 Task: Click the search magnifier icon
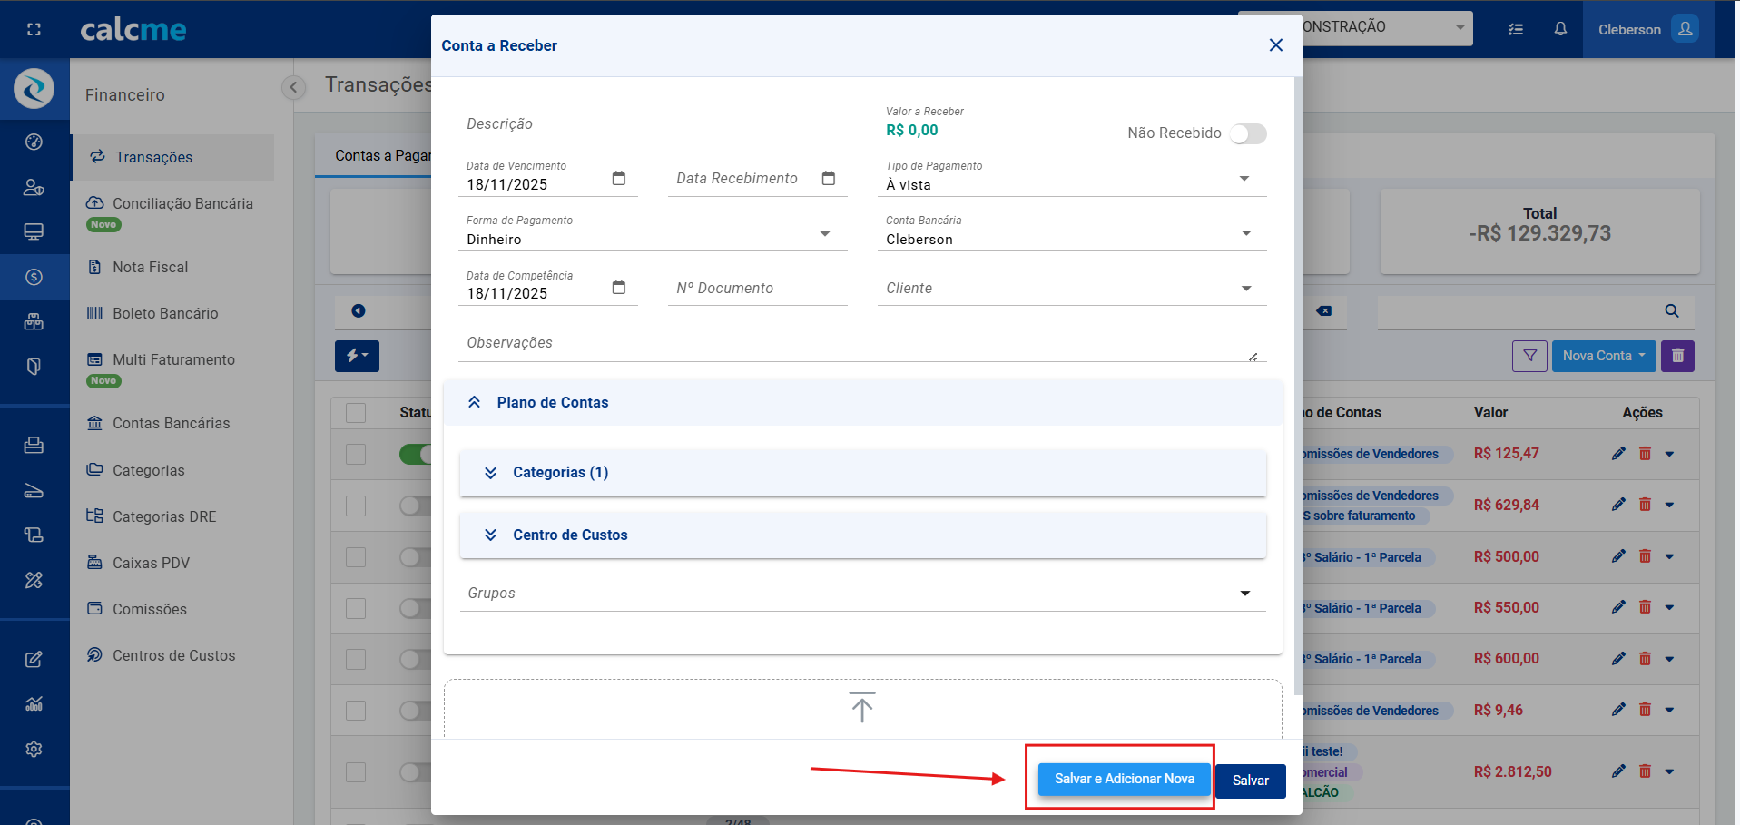point(1671,311)
